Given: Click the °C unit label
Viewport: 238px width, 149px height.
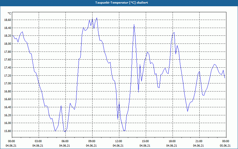Looking at the screenshot, I should pyautogui.click(x=10, y=13).
